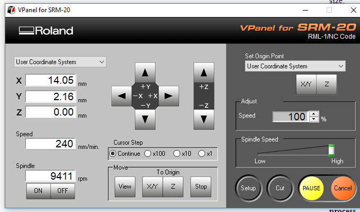Jog the tool in -X direction
360x212 pixels.
coord(122,96)
